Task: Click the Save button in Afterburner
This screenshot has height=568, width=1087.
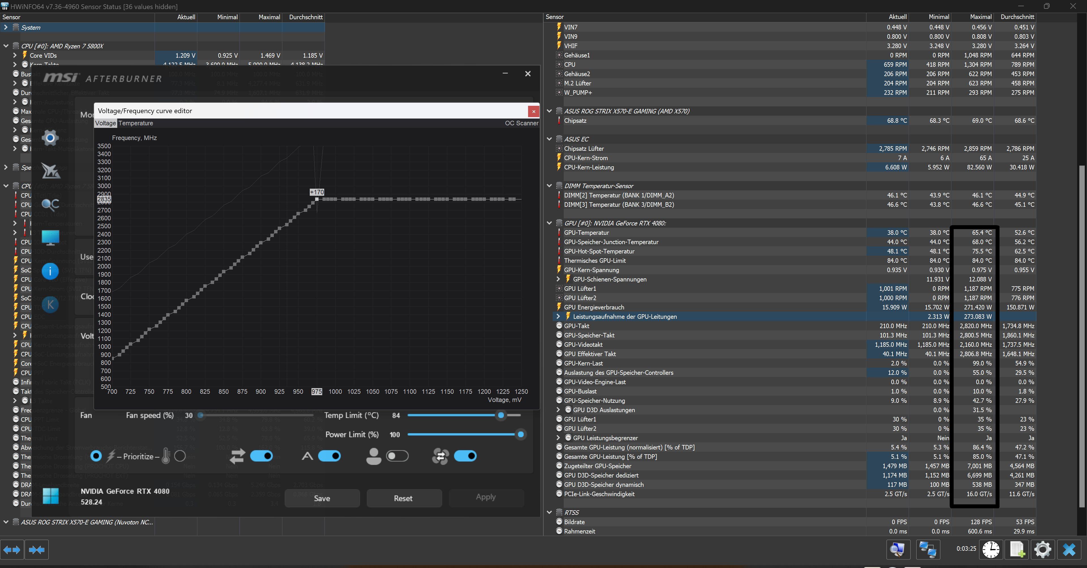Action: coord(322,498)
